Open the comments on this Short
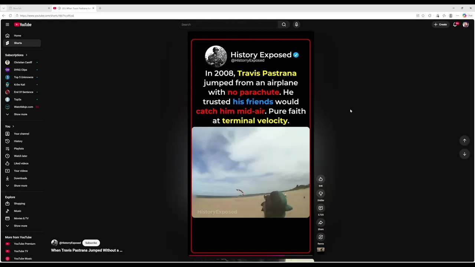The height and width of the screenshot is (267, 475). 321,208
